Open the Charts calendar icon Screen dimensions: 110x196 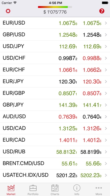coord(55,188)
